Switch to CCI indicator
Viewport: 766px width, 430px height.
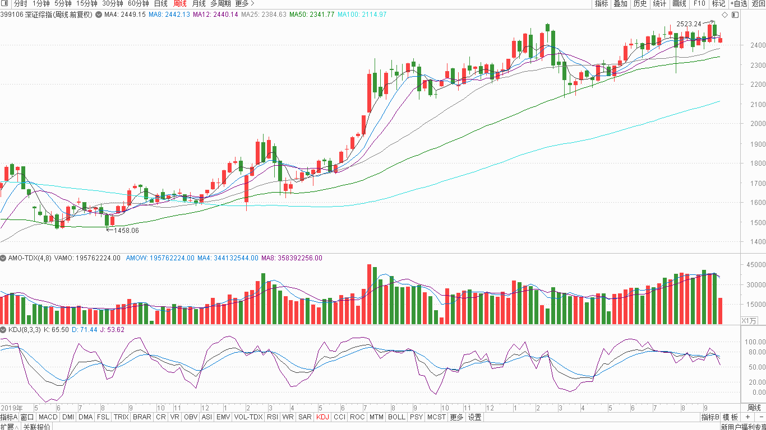coord(339,417)
